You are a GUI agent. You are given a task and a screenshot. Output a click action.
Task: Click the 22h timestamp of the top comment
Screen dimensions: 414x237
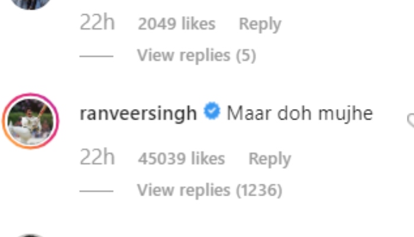97,23
